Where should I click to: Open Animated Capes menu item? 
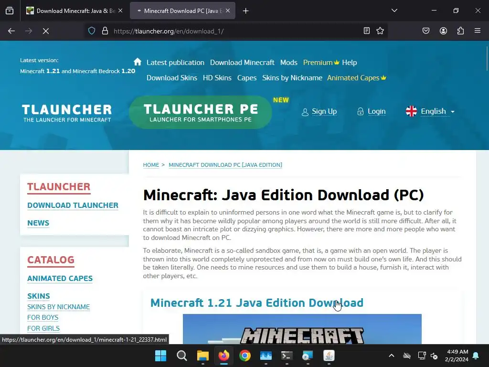pos(356,78)
